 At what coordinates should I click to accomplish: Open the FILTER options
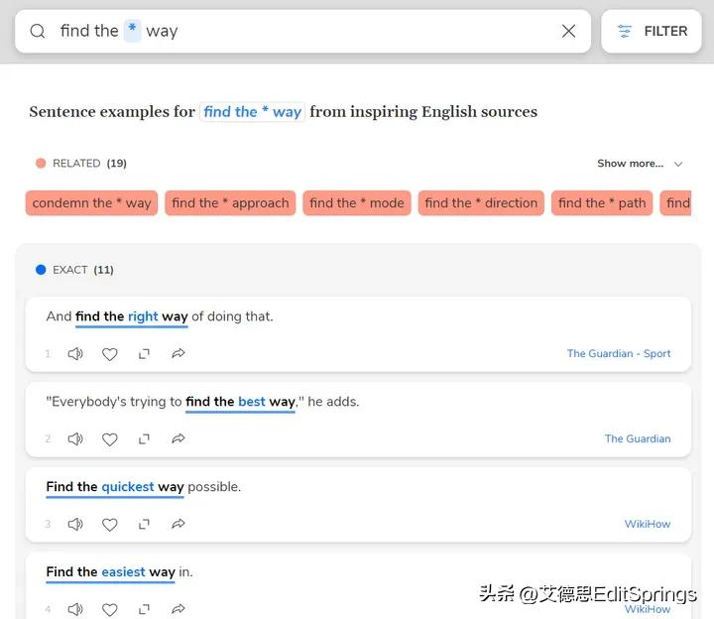pos(652,31)
